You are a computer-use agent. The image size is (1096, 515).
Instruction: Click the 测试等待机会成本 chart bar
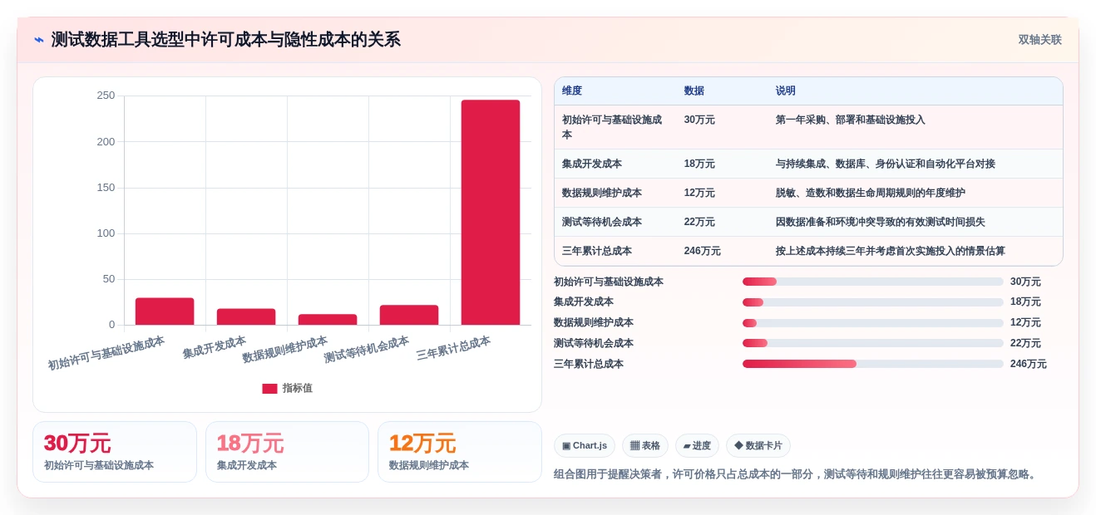(x=409, y=315)
